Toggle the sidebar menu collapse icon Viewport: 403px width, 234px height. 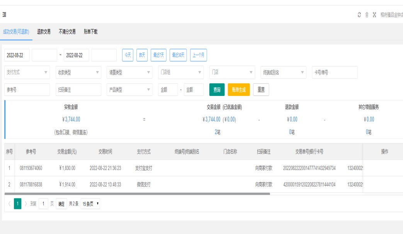tap(4, 15)
